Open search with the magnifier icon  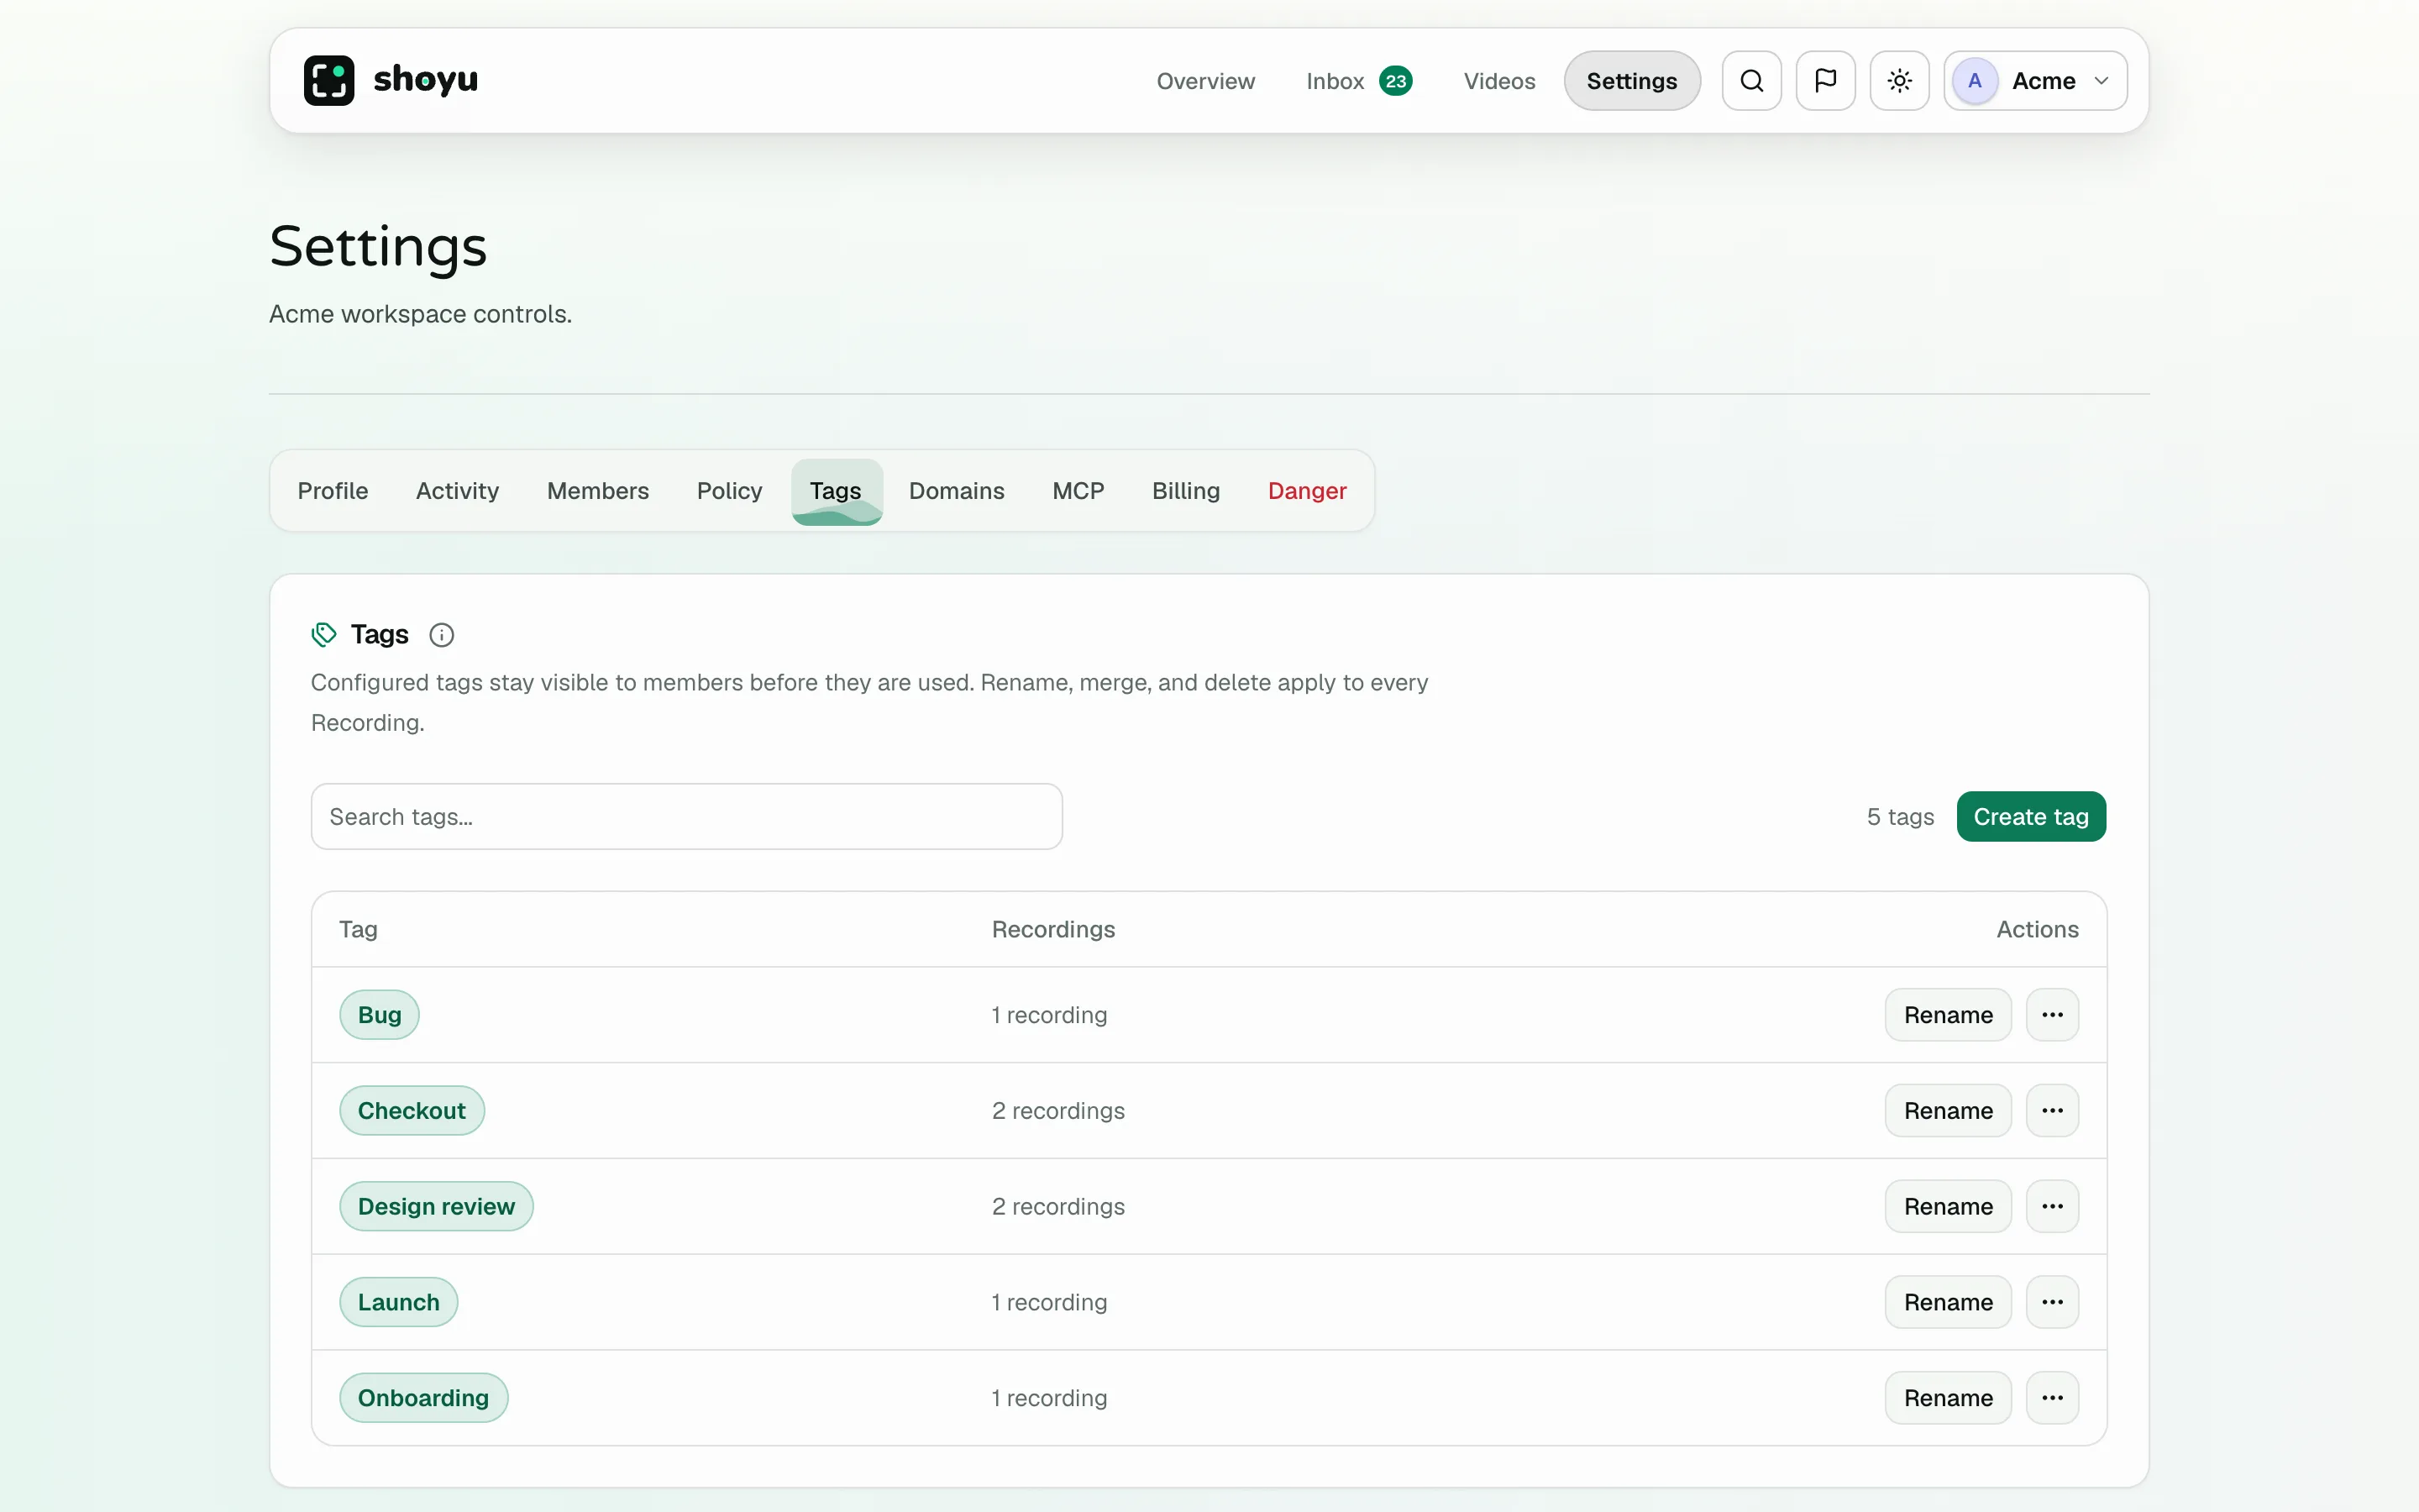[1751, 81]
